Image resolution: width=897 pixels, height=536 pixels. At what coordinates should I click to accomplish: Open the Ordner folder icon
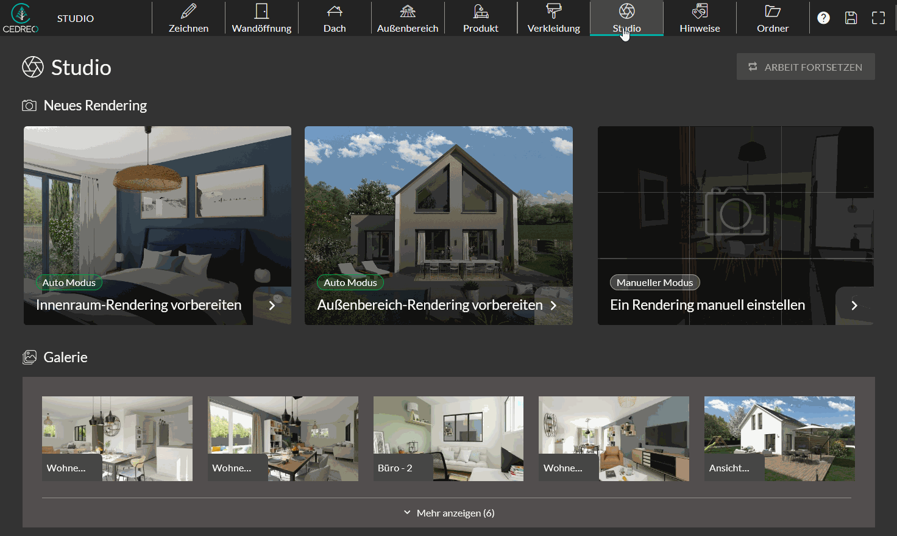pyautogui.click(x=773, y=11)
